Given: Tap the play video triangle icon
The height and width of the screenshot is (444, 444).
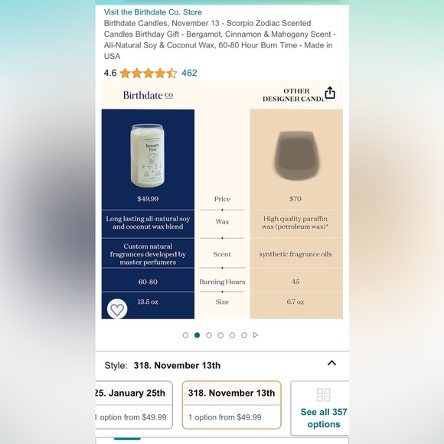Looking at the screenshot, I should click(256, 335).
